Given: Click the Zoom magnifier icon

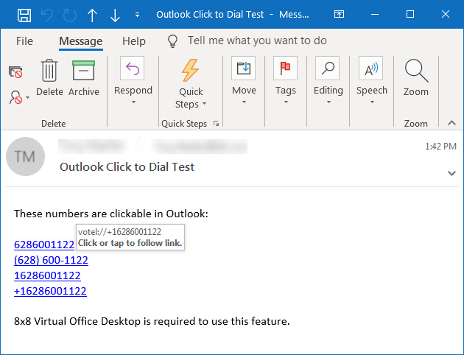Looking at the screenshot, I should pyautogui.click(x=416, y=71).
